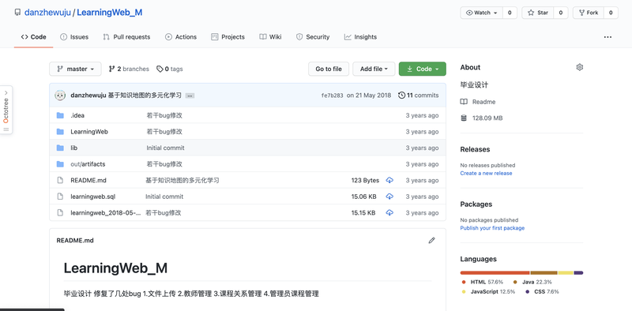
Task: Click the danzhewuju commit author avatar
Action: [61, 96]
